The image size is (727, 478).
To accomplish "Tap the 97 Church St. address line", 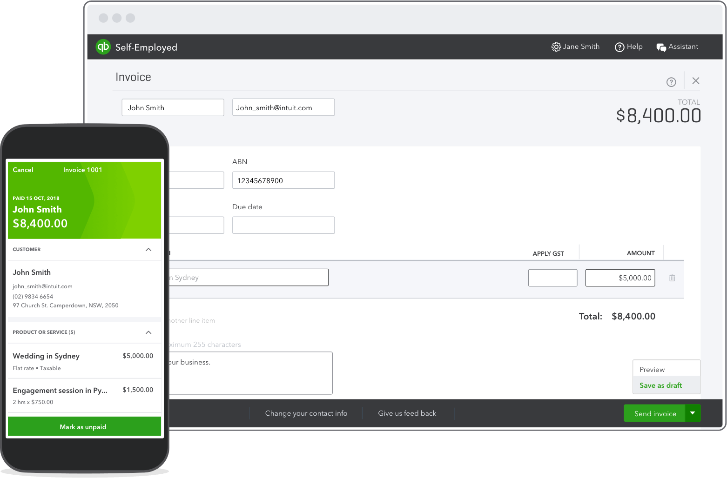I will click(66, 305).
